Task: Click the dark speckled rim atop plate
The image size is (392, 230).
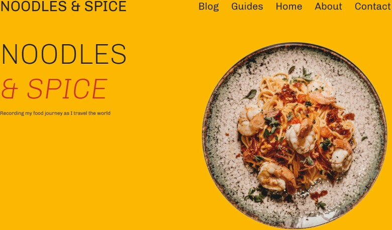Action: click(x=295, y=46)
